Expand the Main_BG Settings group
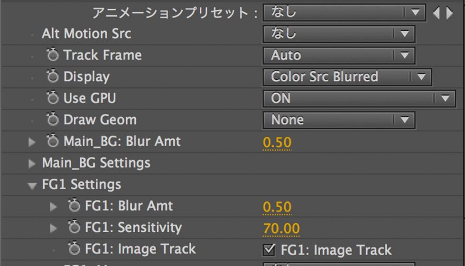The image size is (465, 266). [x=32, y=163]
